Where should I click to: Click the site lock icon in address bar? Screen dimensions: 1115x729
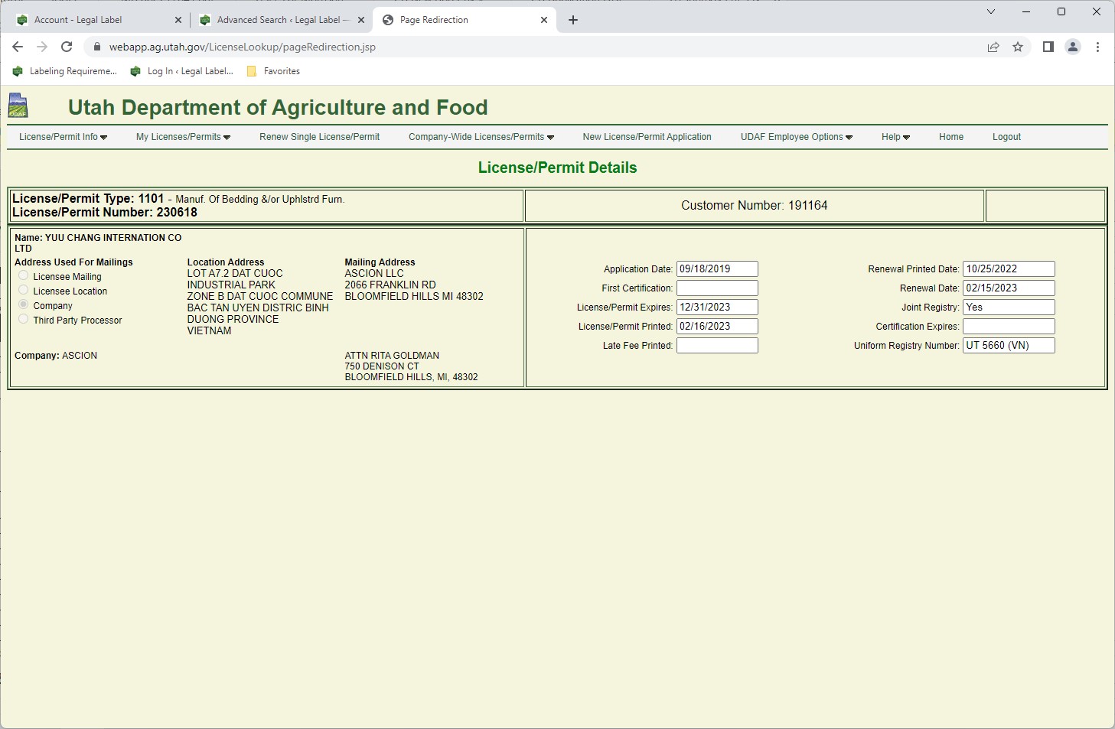pyautogui.click(x=96, y=47)
